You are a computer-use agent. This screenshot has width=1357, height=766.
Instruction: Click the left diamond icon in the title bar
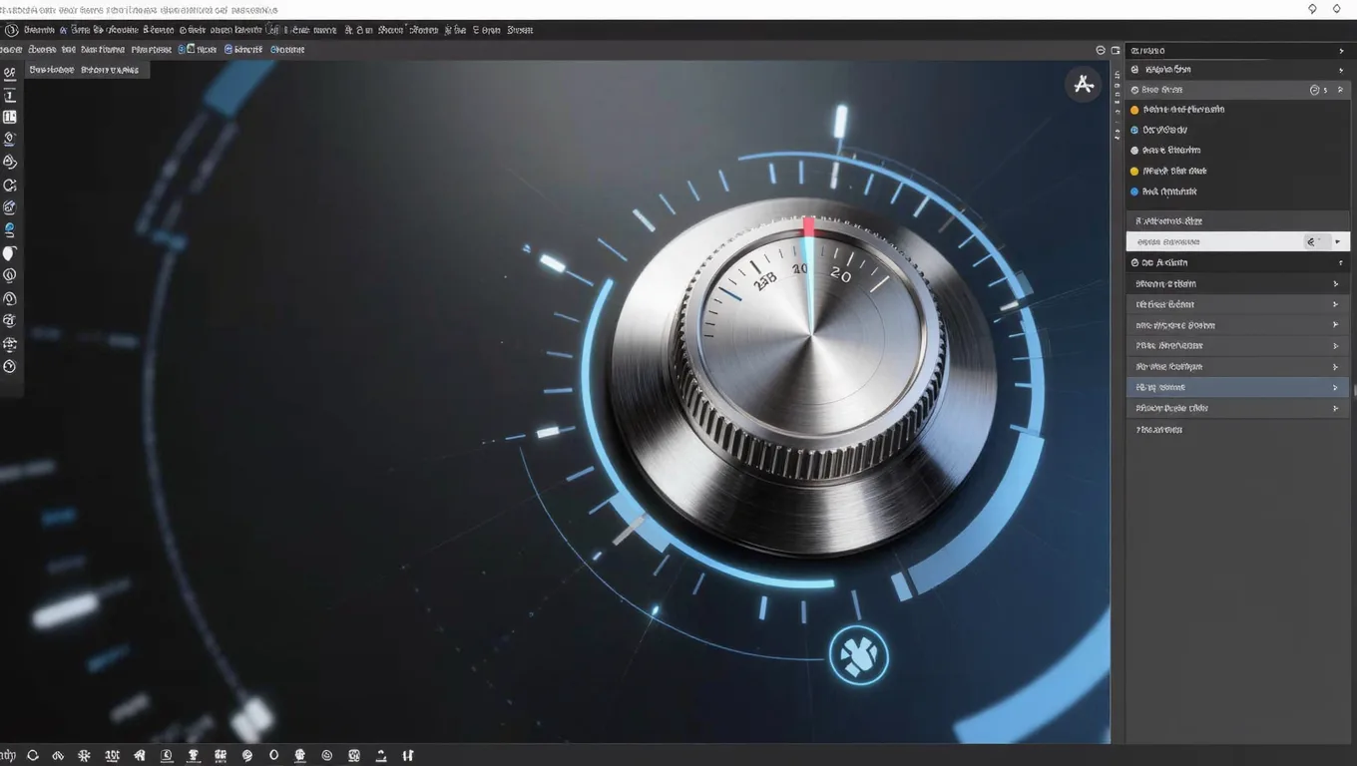tap(1312, 9)
